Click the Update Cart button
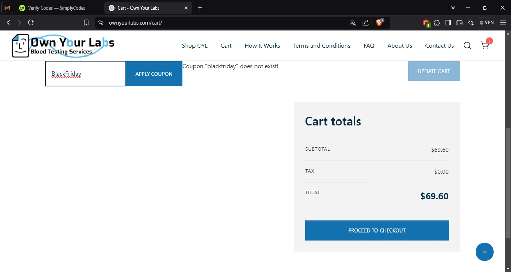This screenshot has height=272, width=511. coord(434,71)
